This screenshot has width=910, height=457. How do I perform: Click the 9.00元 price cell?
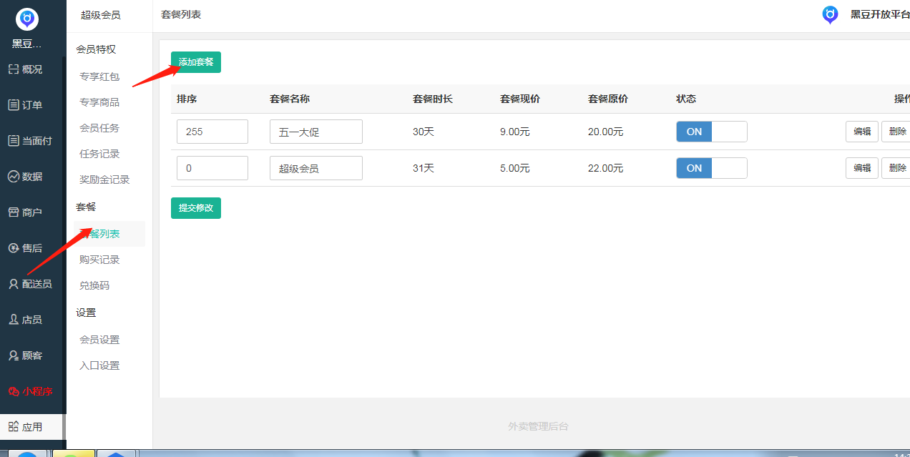click(515, 132)
